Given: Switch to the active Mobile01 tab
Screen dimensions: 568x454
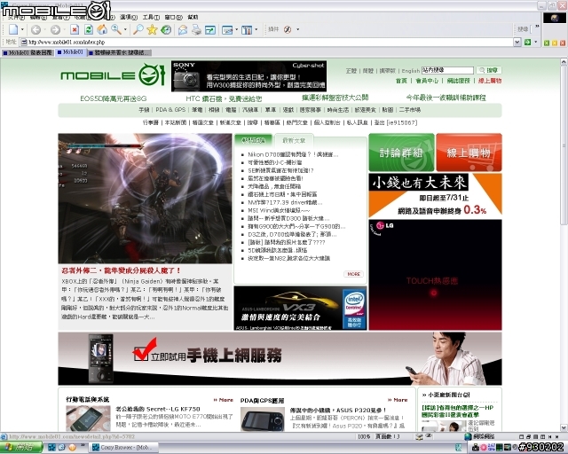Looking at the screenshot, I should [71, 52].
